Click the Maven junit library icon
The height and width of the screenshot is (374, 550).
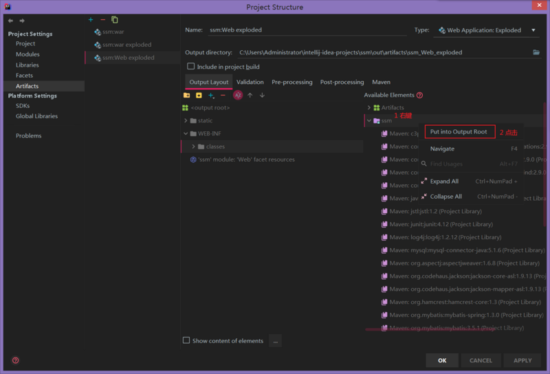pos(384,224)
